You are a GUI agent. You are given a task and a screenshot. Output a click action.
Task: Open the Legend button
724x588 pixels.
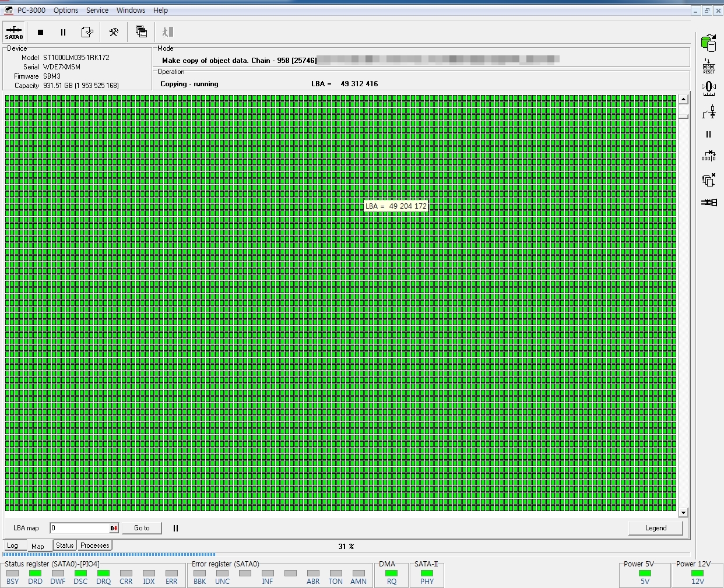click(x=656, y=528)
